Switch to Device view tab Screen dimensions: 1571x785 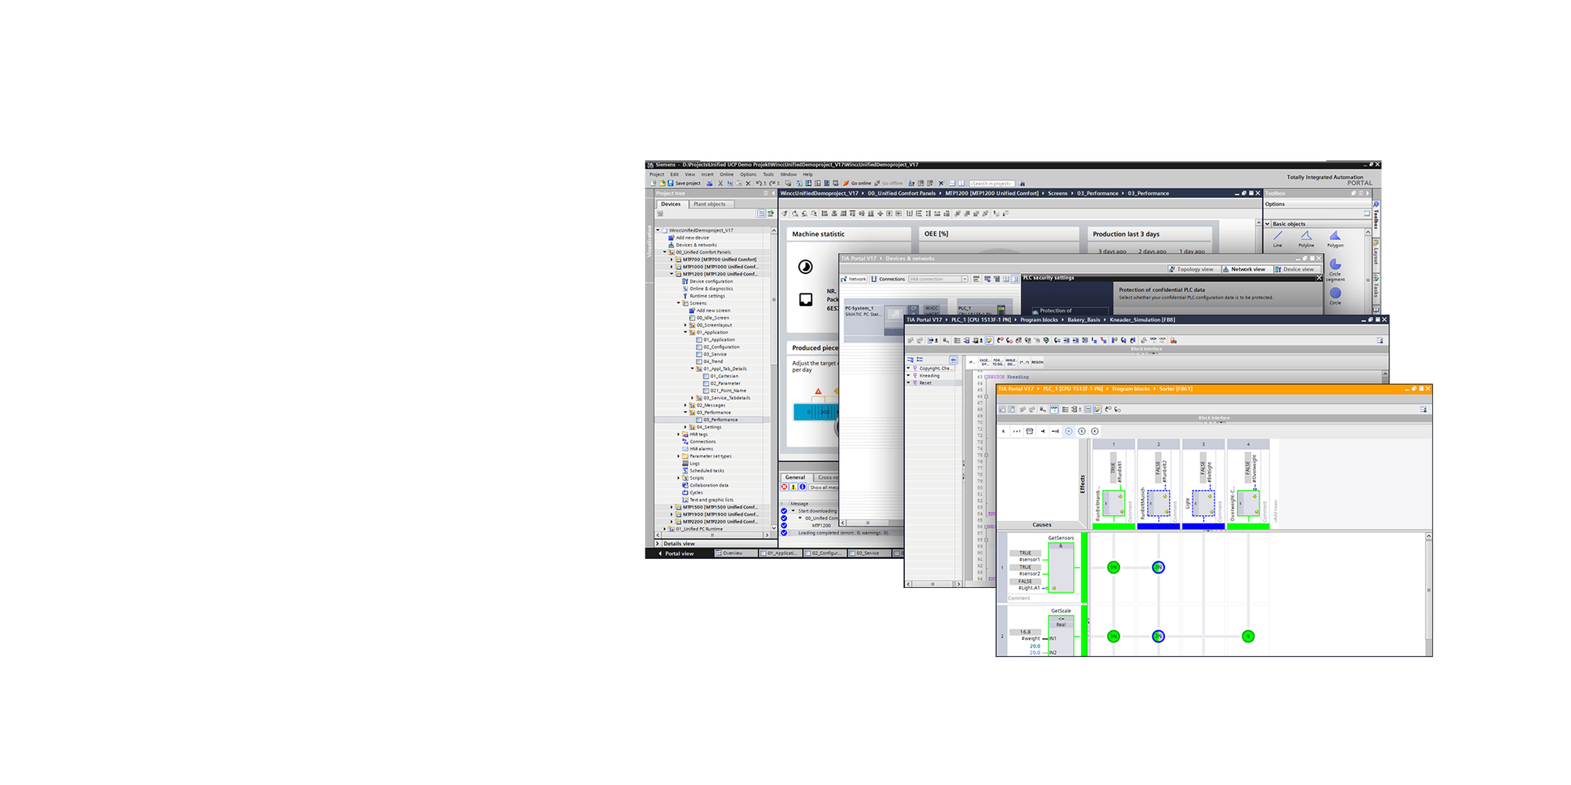pos(1296,269)
